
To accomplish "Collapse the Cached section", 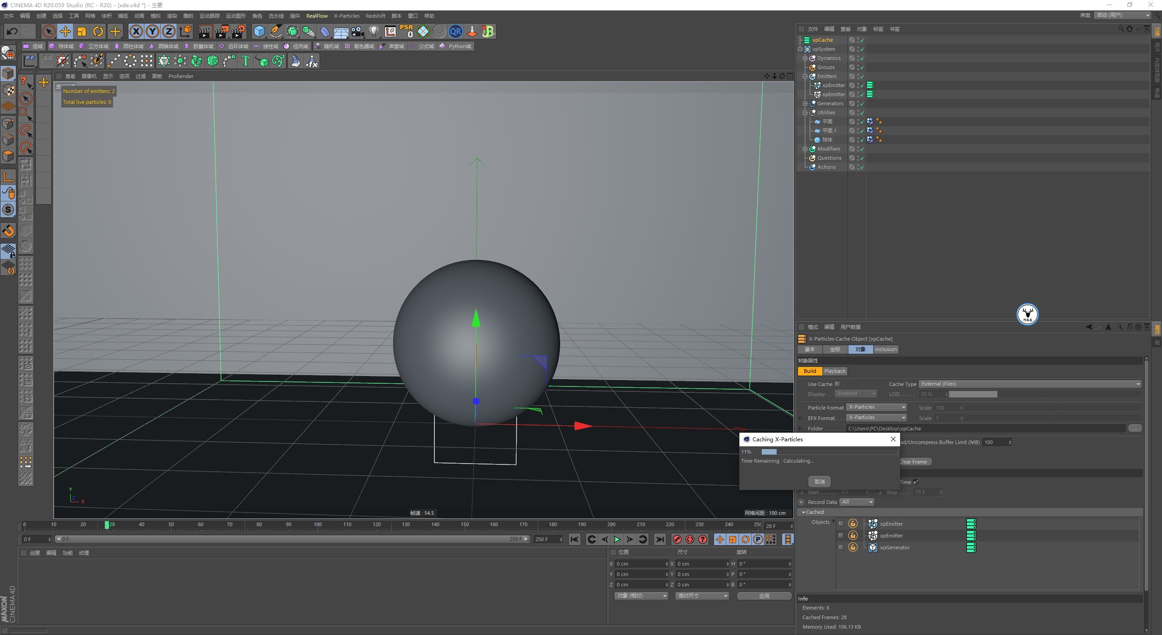I will click(x=804, y=512).
